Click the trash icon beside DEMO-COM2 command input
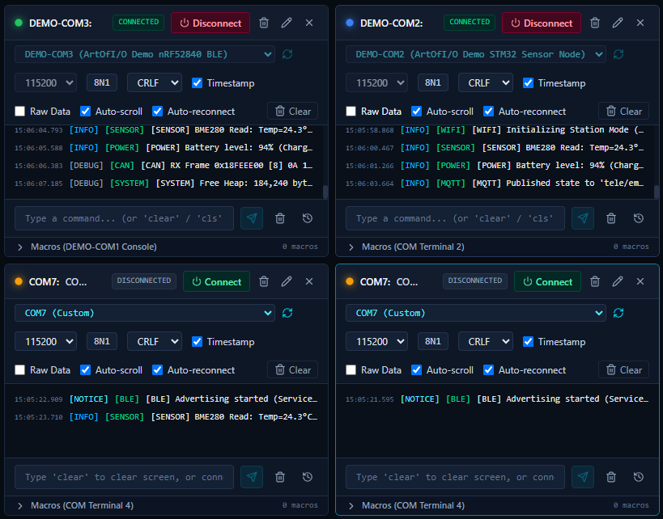 point(611,218)
